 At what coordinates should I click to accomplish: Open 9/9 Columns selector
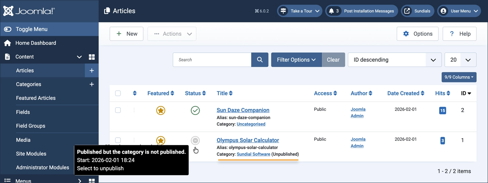pos(459,77)
